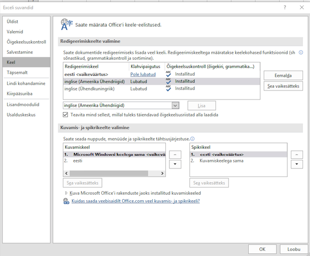Move help language up with arrow button

297,154
